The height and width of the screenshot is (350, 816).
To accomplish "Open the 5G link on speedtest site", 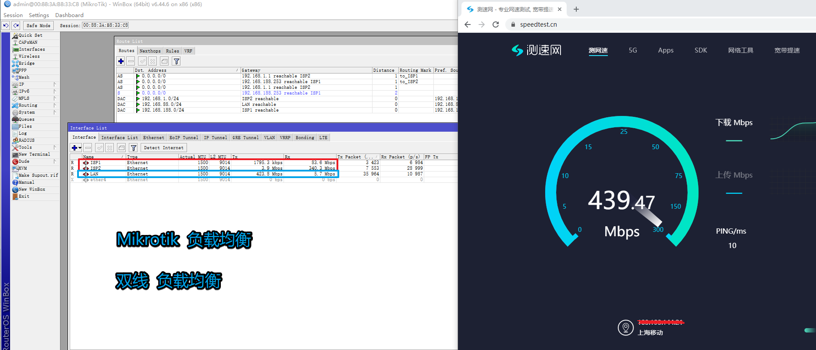I will (x=633, y=50).
